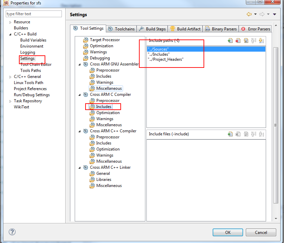Move selected include path down
Viewport: 284px width, 243px height.
[x=261, y=40]
